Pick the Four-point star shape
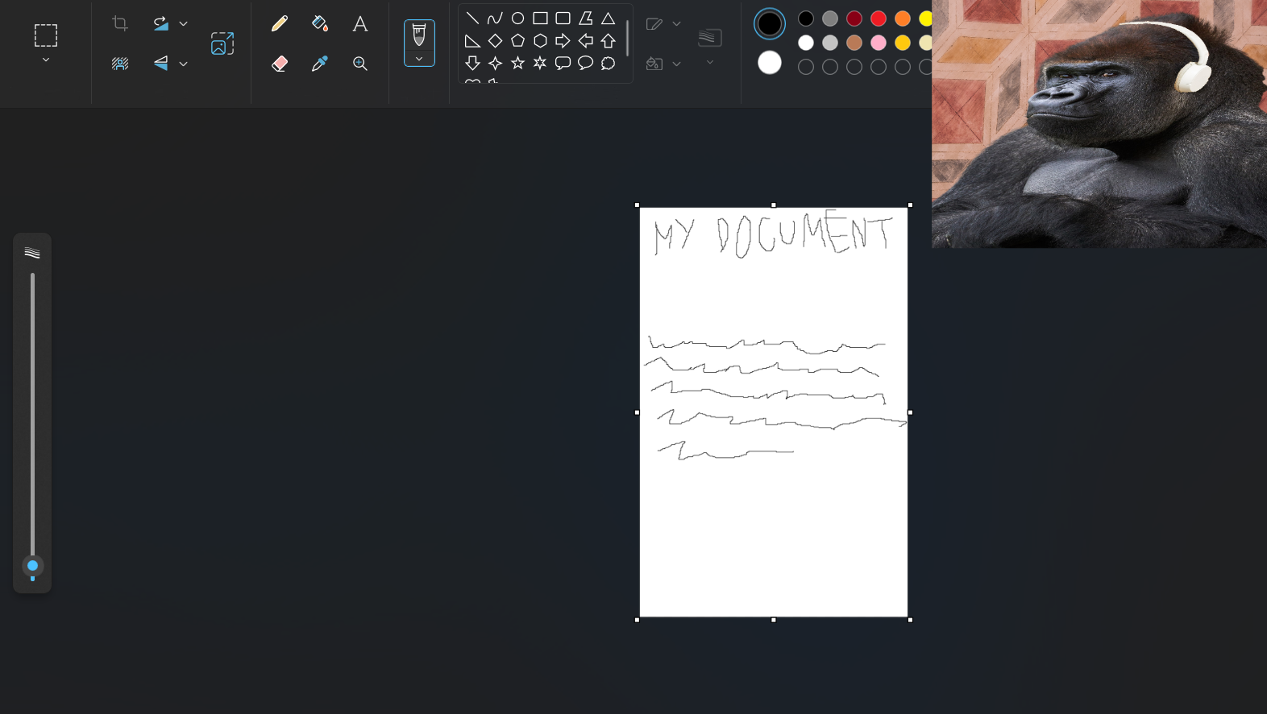This screenshot has width=1267, height=714. [495, 63]
